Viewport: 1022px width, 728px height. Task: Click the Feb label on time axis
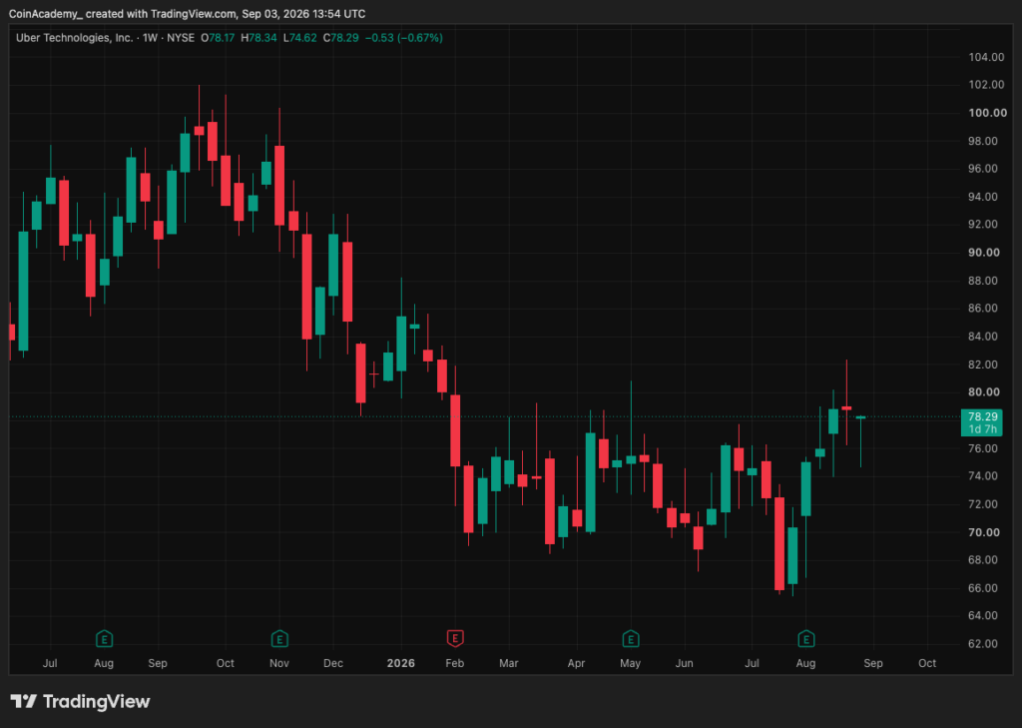(455, 663)
